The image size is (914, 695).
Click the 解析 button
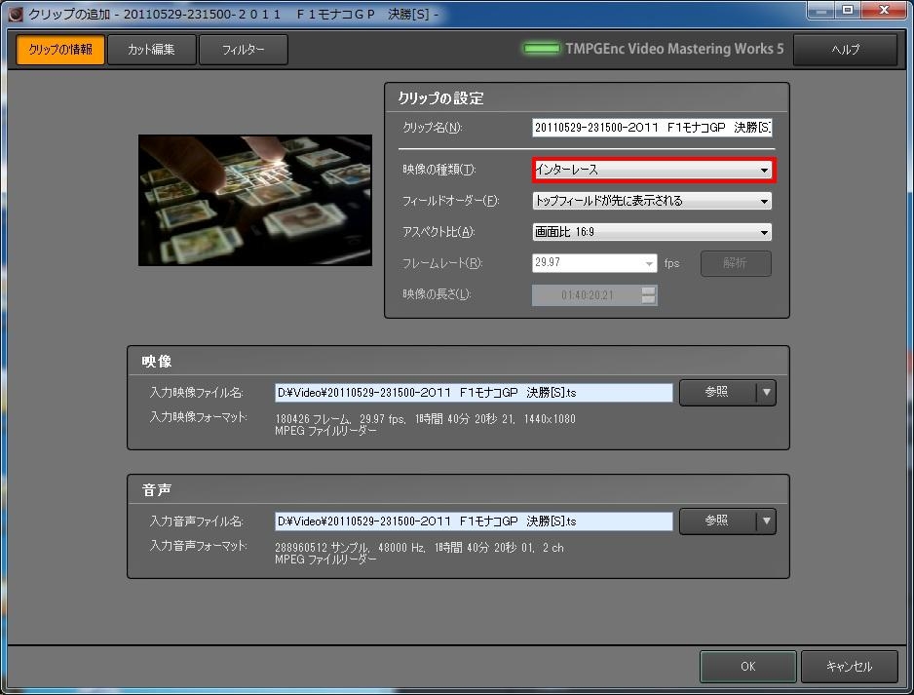coord(736,263)
